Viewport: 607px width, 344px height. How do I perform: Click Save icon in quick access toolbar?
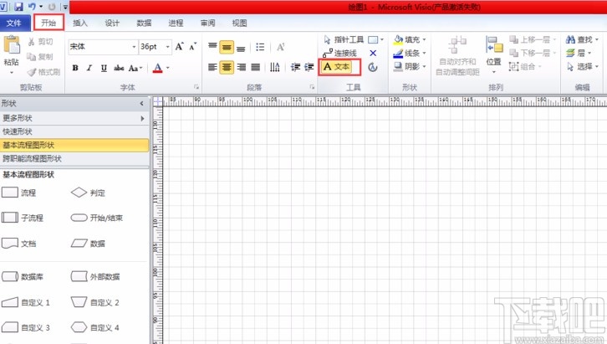coord(18,7)
